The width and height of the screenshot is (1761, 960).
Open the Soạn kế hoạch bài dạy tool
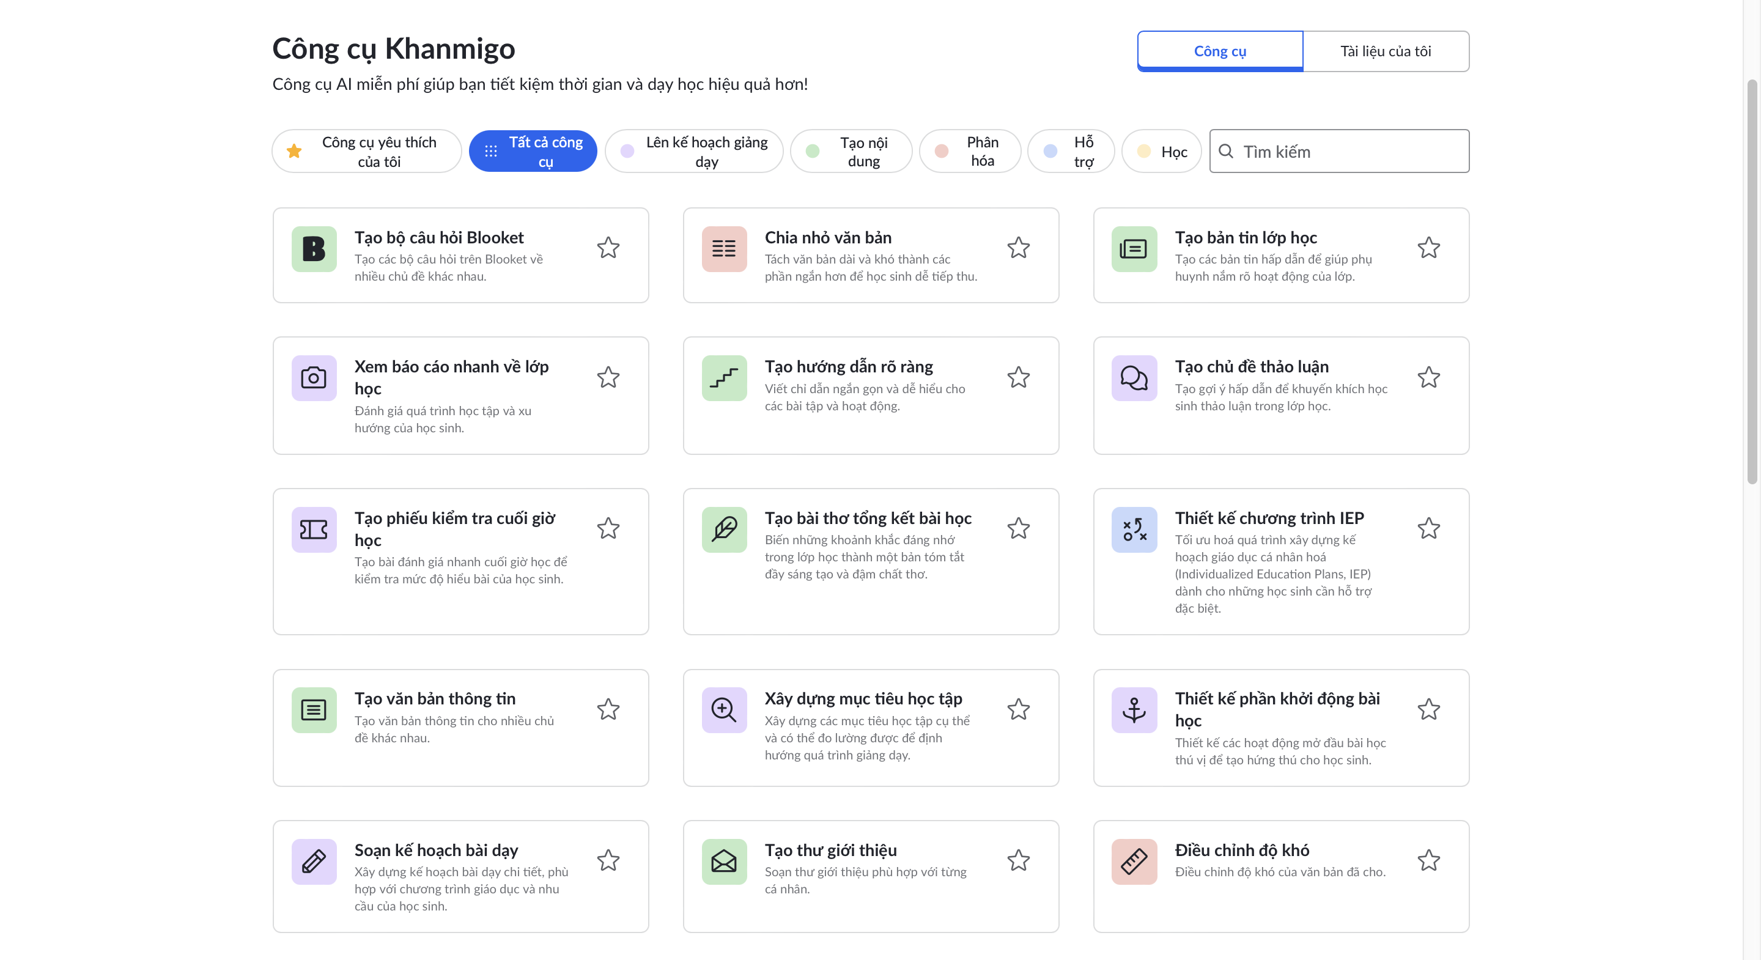click(x=436, y=850)
